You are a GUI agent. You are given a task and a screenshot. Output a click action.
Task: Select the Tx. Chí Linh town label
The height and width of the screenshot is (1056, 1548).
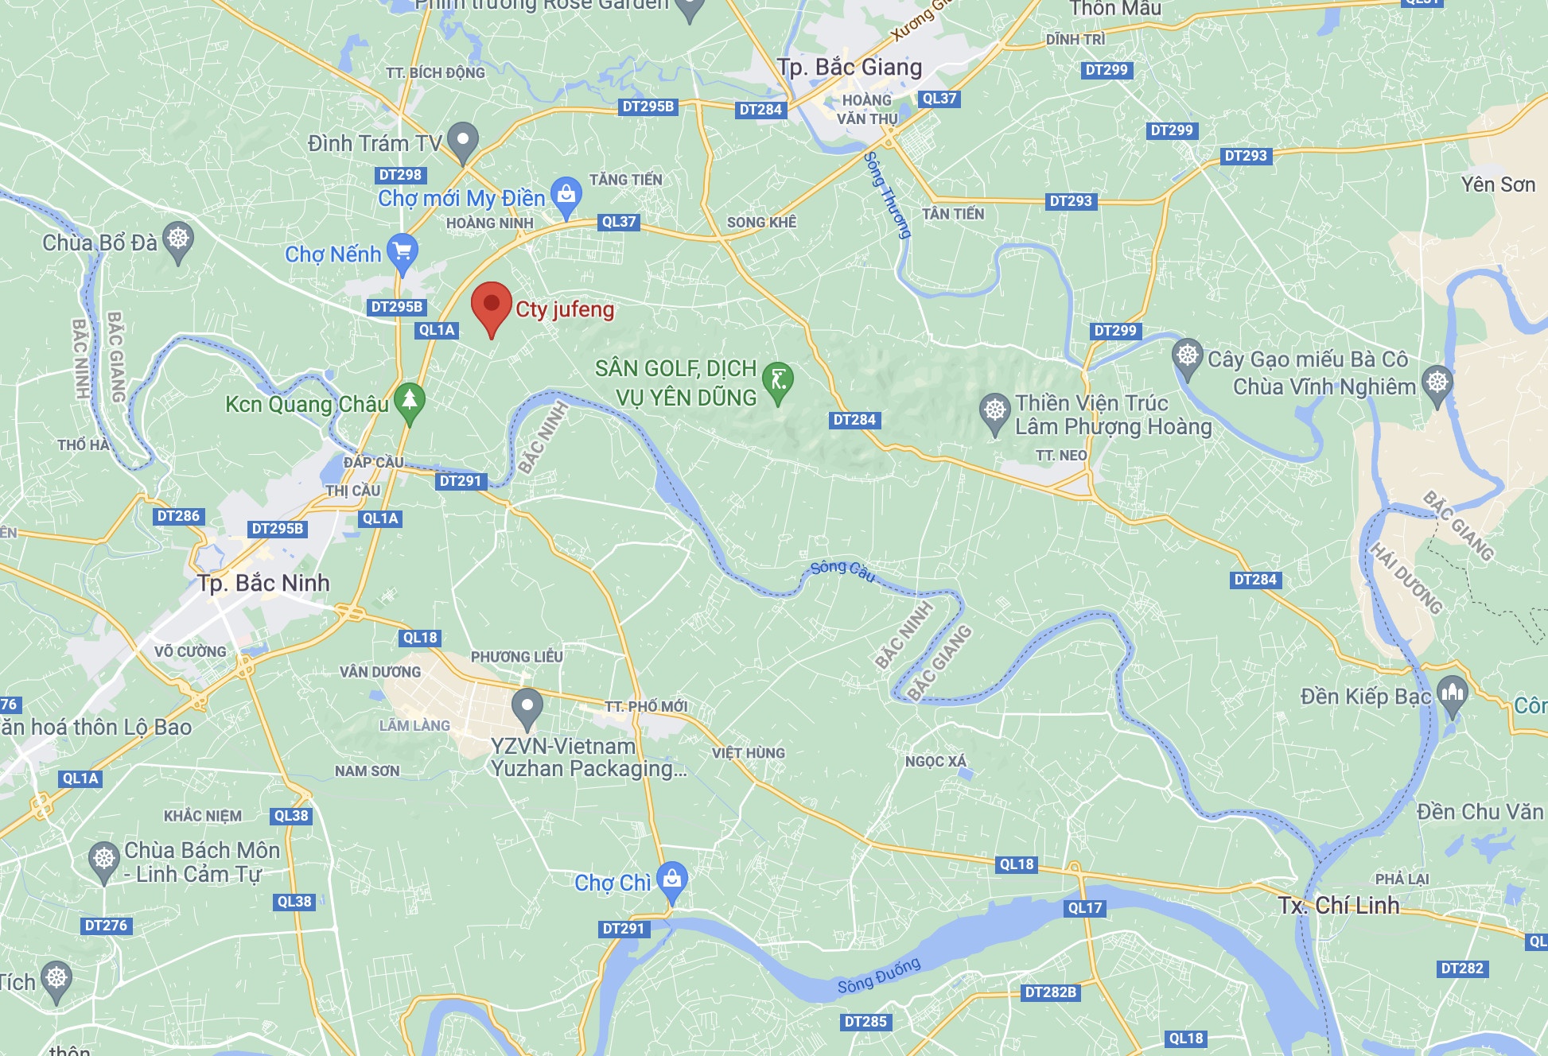pyautogui.click(x=1339, y=905)
